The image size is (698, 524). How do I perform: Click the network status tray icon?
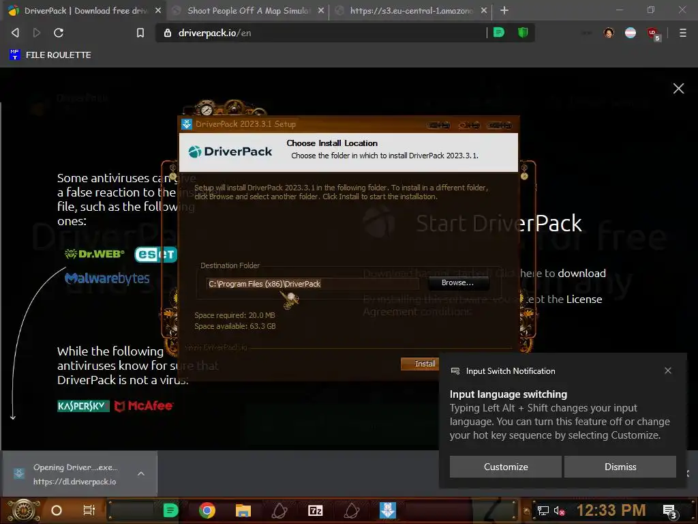click(x=543, y=510)
